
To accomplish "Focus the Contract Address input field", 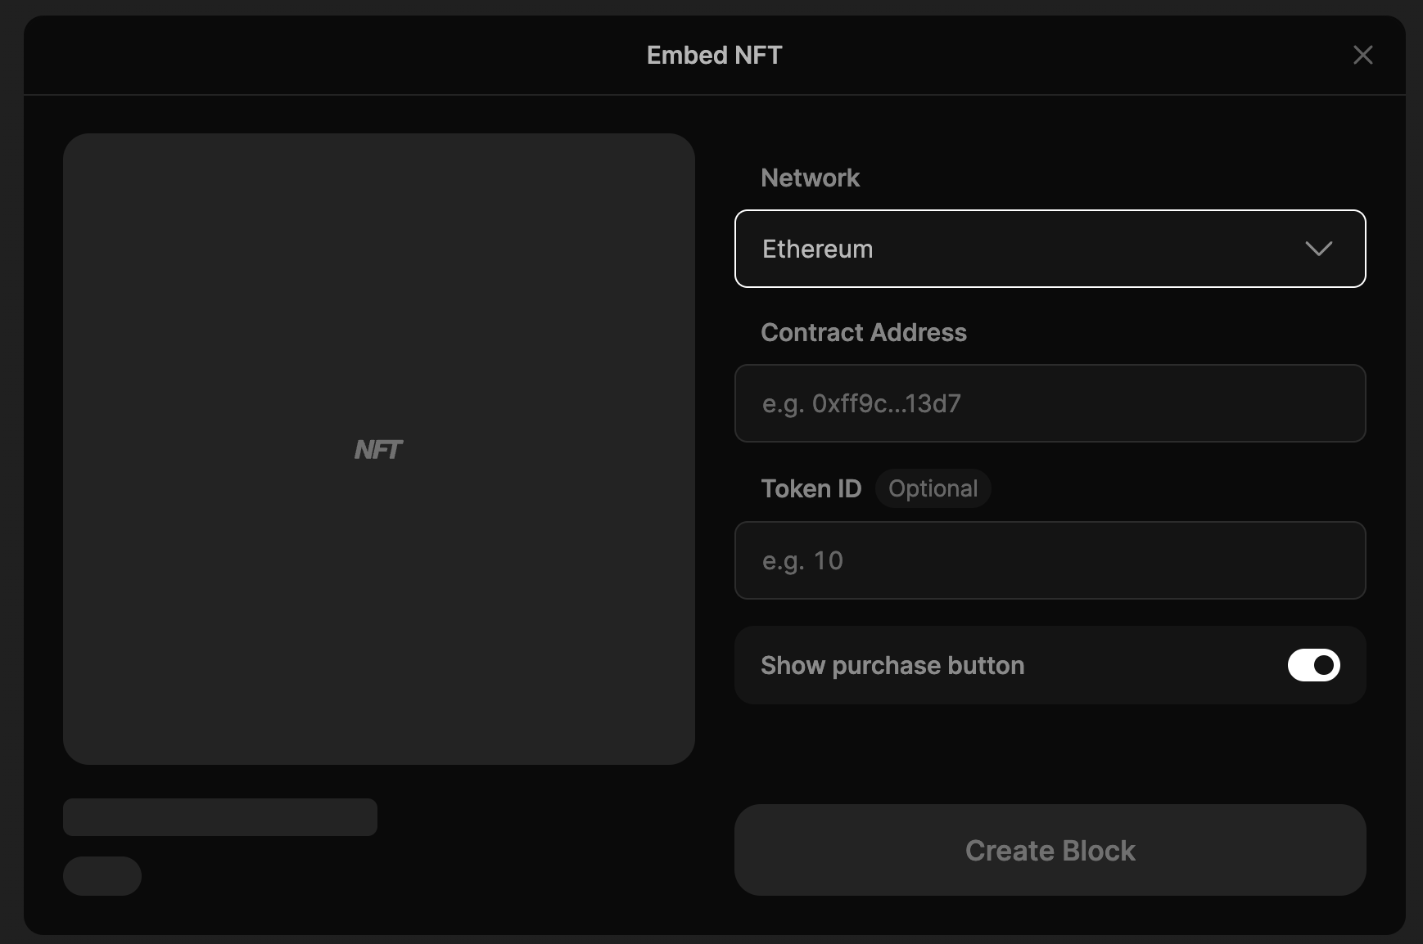I will click(x=1050, y=403).
